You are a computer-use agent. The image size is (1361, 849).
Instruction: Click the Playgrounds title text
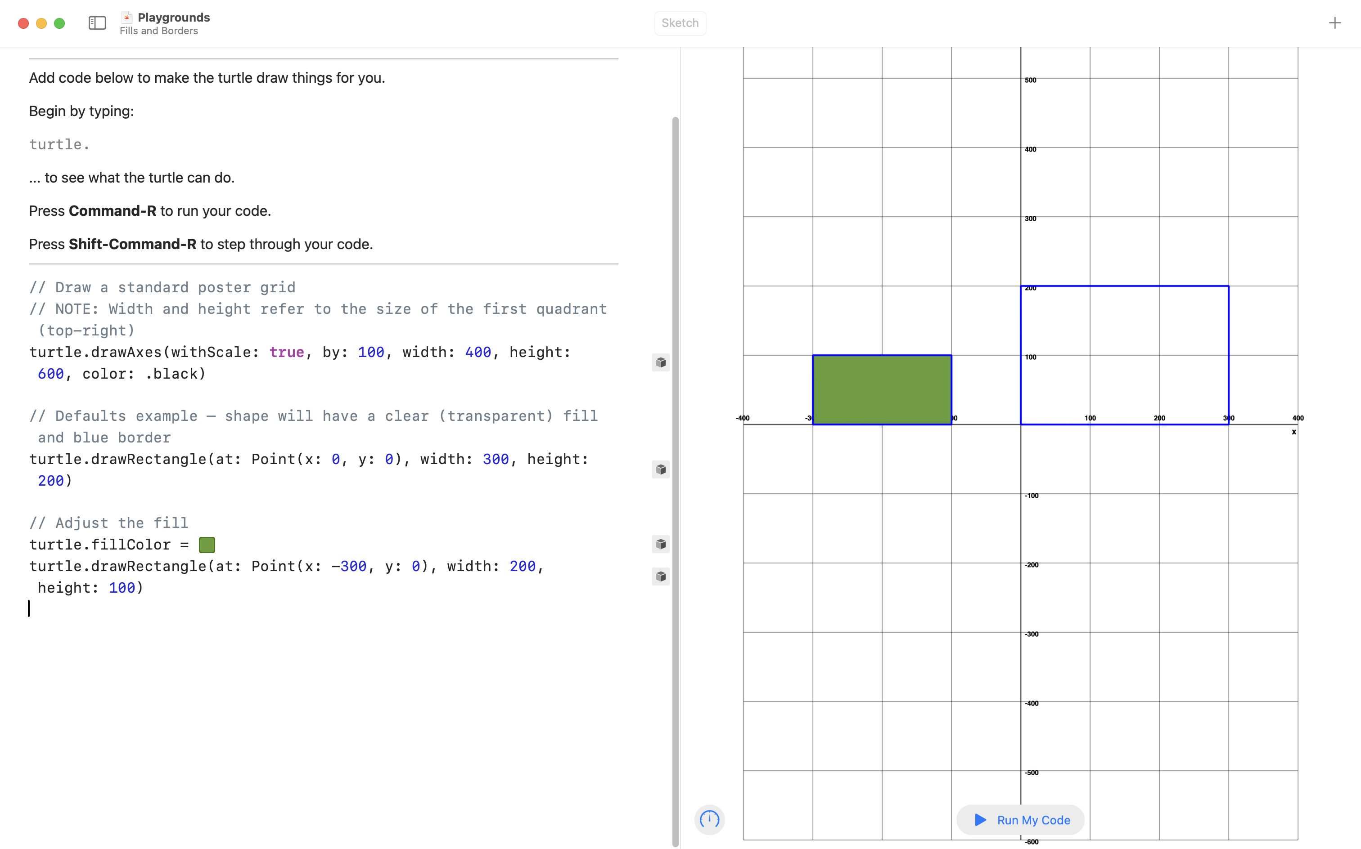point(174,17)
